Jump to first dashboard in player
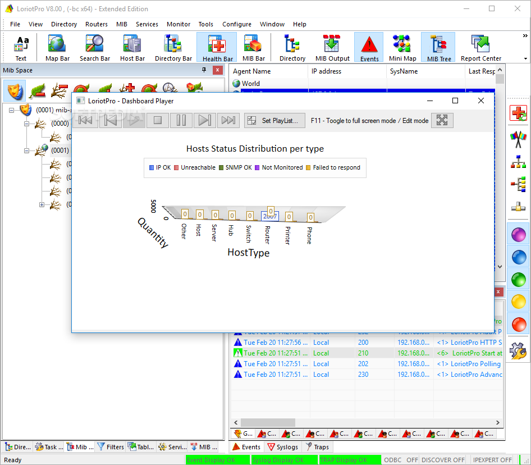The image size is (531, 465). (85, 120)
